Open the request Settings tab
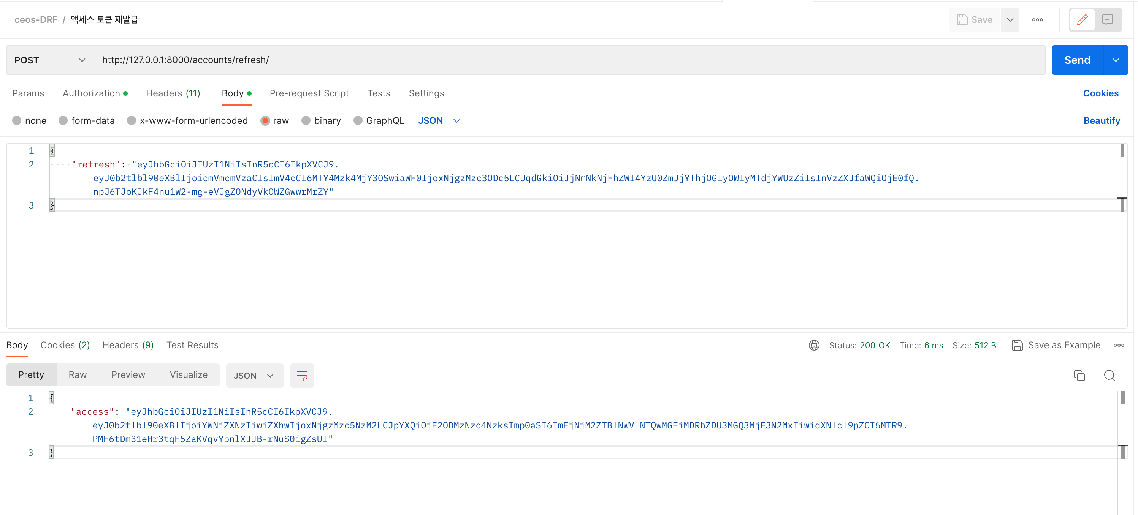The image size is (1138, 515). (x=426, y=93)
